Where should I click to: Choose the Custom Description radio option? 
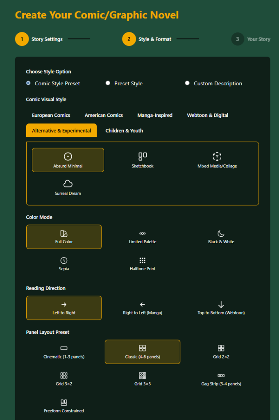point(187,83)
